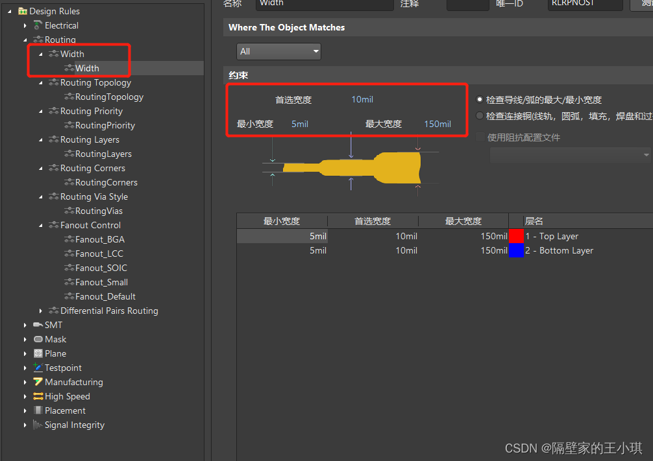
Task: Select the Fanout_Small rule
Action: (101, 282)
